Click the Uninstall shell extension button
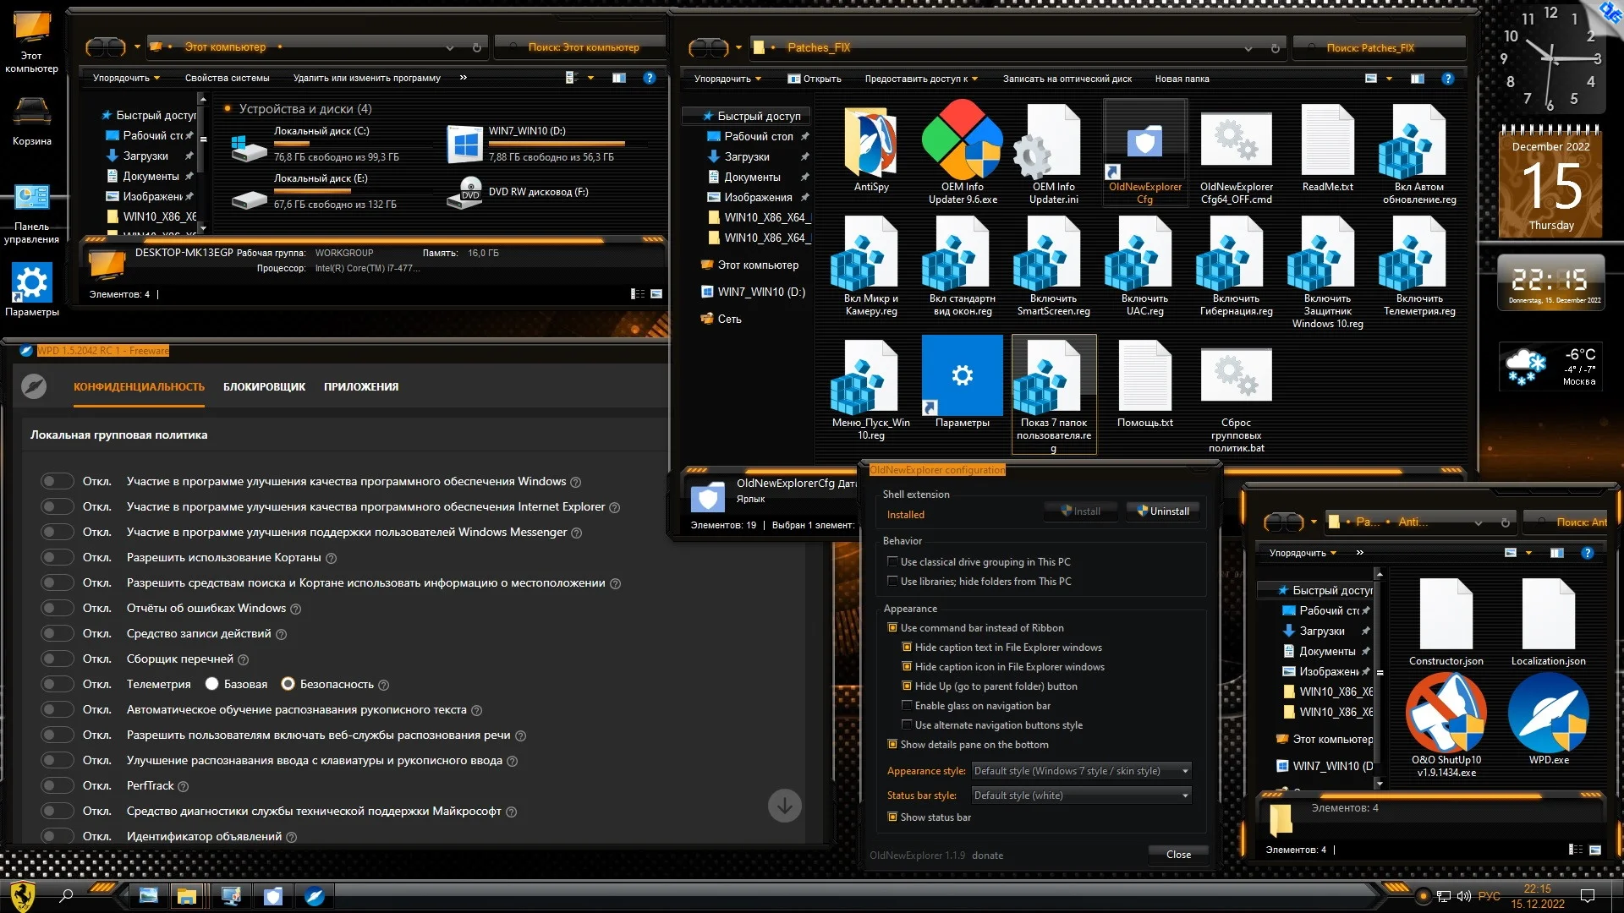Image resolution: width=1624 pixels, height=913 pixels. coord(1162,511)
